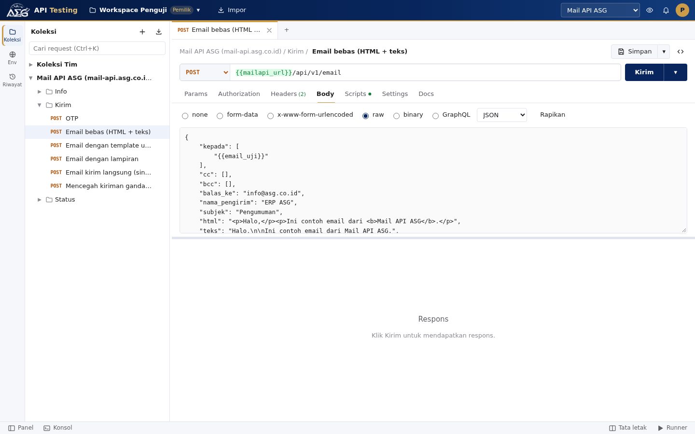Click the Kirim send button
This screenshot has height=434, width=695.
coord(644,72)
